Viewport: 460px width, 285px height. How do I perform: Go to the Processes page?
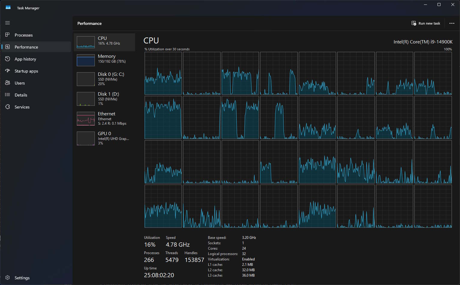[24, 35]
